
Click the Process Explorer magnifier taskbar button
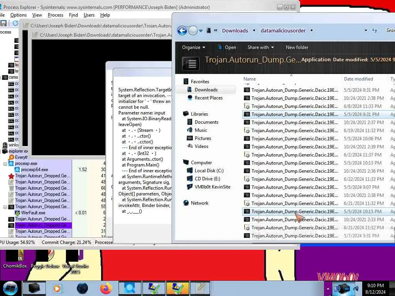coord(130,288)
